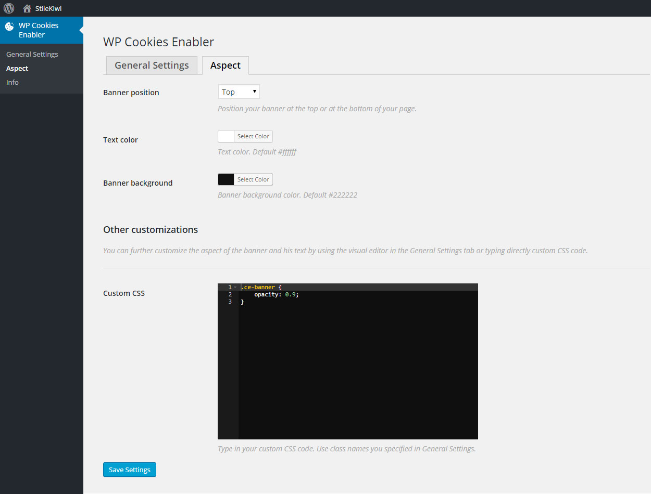Image resolution: width=651 pixels, height=494 pixels.
Task: Click the Save Settings button
Action: (x=130, y=470)
